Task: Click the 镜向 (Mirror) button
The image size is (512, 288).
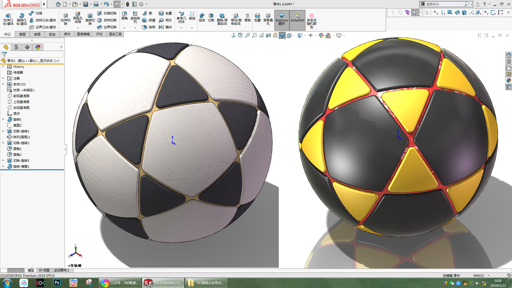Action: click(x=165, y=27)
